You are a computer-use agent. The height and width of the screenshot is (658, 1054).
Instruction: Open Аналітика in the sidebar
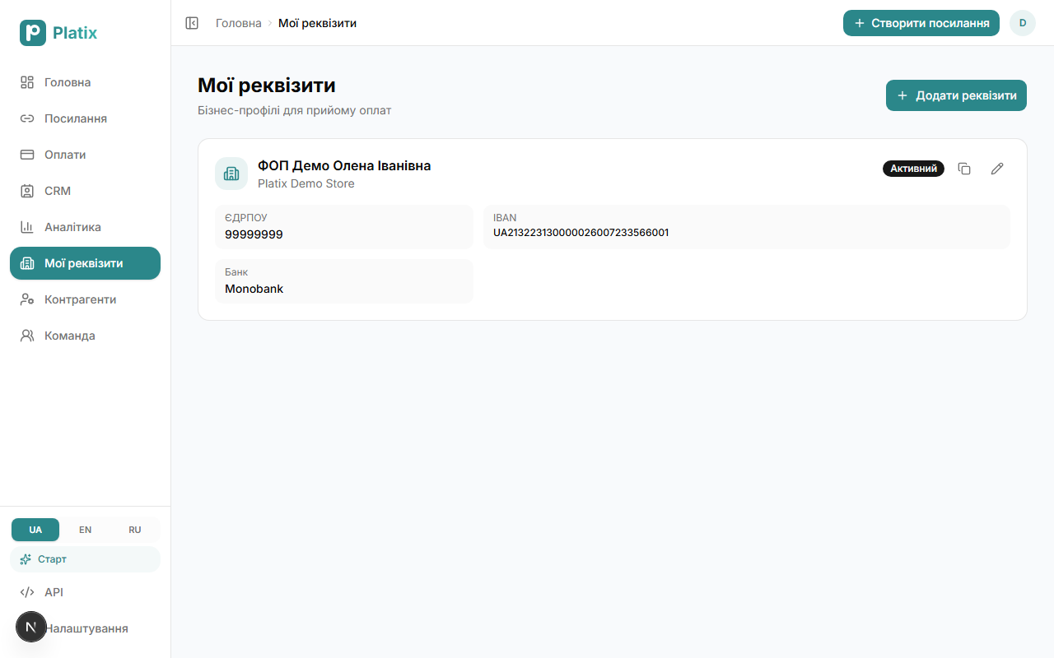pyautogui.click(x=85, y=227)
